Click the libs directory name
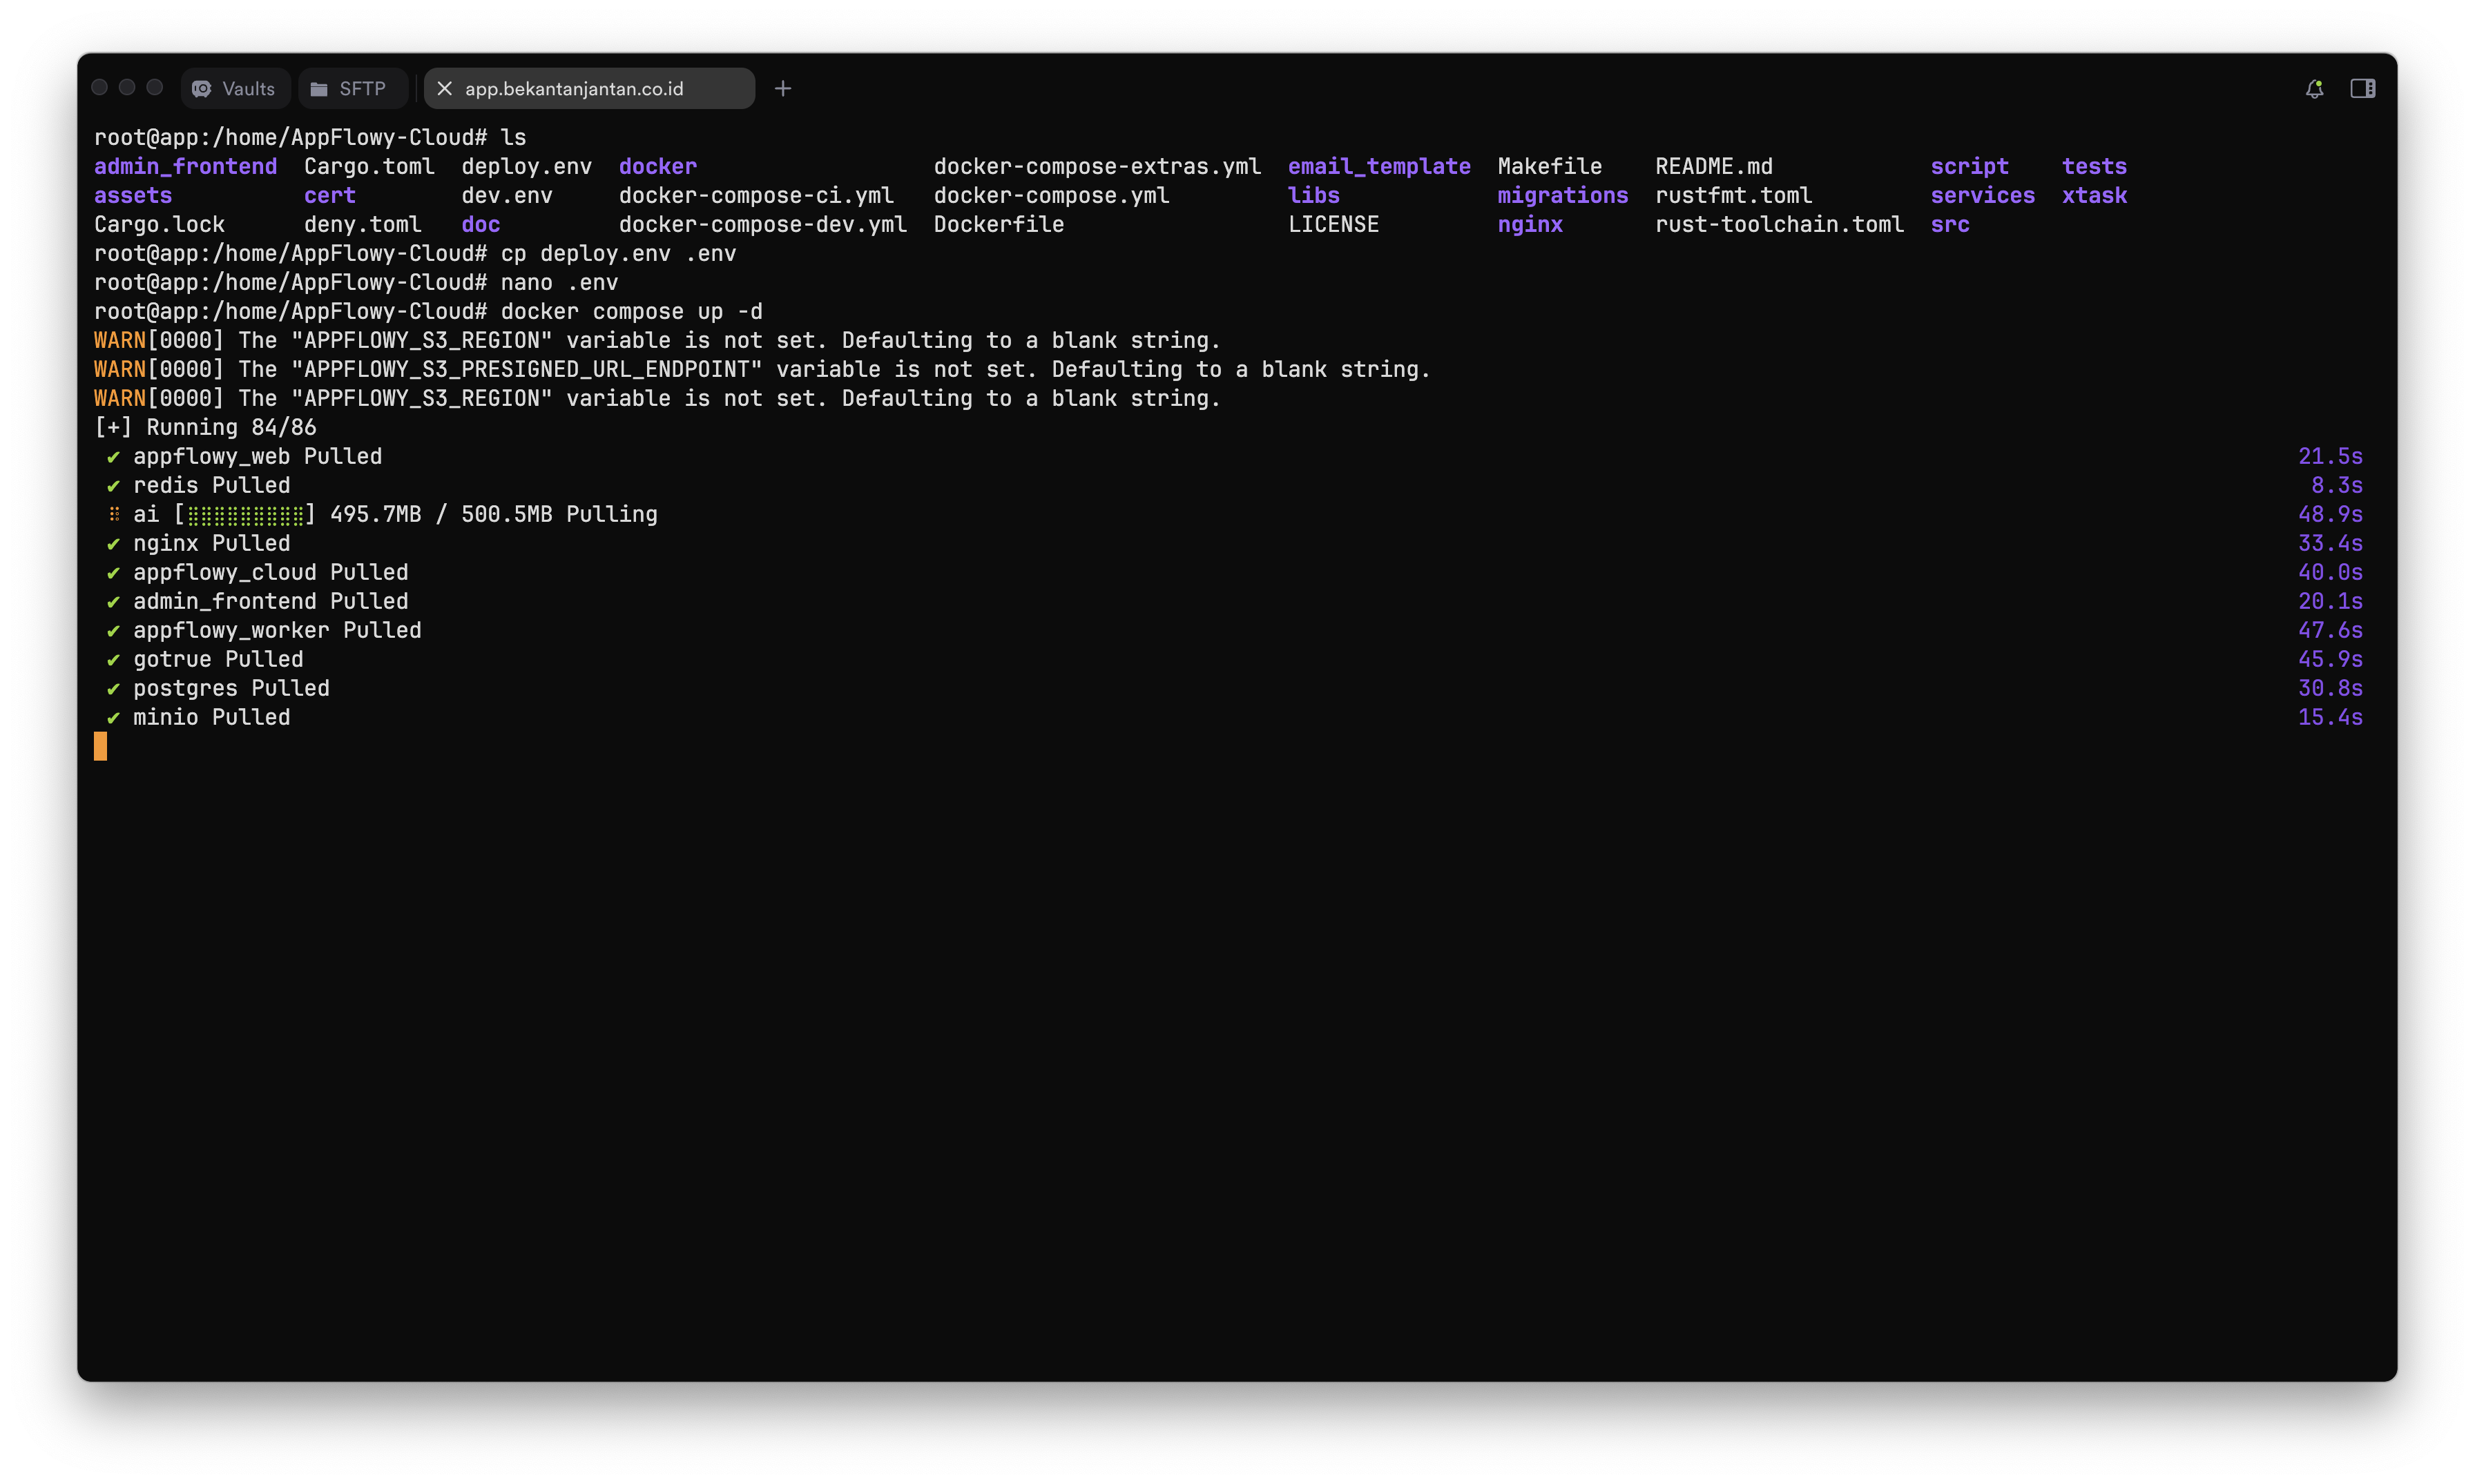Image resolution: width=2475 pixels, height=1484 pixels. click(x=1313, y=195)
